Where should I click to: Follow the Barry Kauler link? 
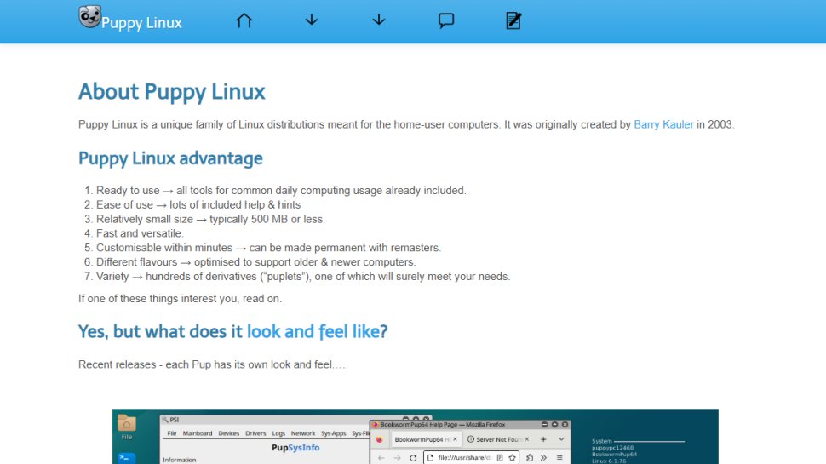tap(663, 125)
